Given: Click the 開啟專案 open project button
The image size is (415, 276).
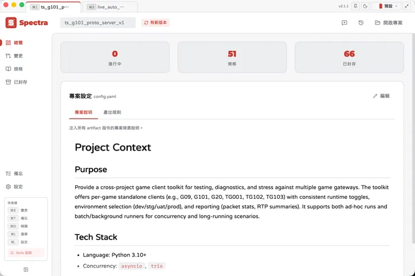Looking at the screenshot, I should point(389,23).
